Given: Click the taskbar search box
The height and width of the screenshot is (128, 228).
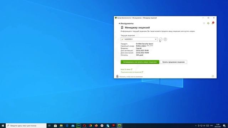Looking at the screenshot, I should tap(26, 126).
